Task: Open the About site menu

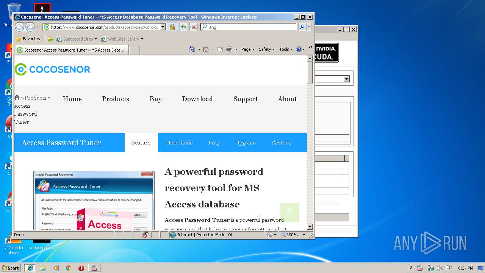Action: coord(288,99)
